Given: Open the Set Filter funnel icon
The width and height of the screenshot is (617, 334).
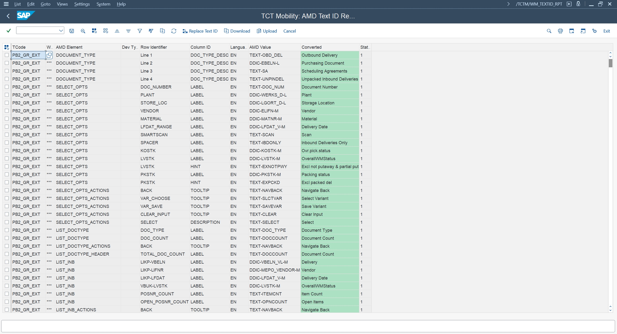Looking at the screenshot, I should pos(140,31).
